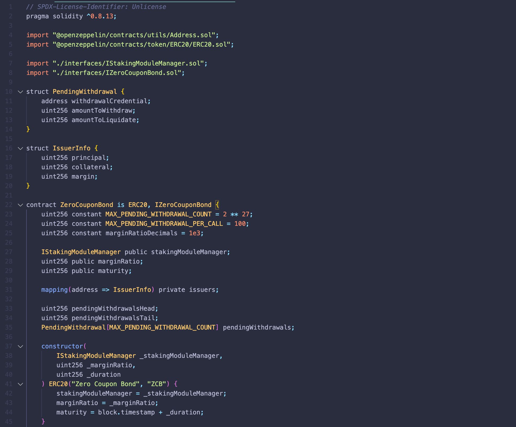Click the type IStakingModuleManager on line 27
Screen dimensions: 516x427
[x=81, y=252]
